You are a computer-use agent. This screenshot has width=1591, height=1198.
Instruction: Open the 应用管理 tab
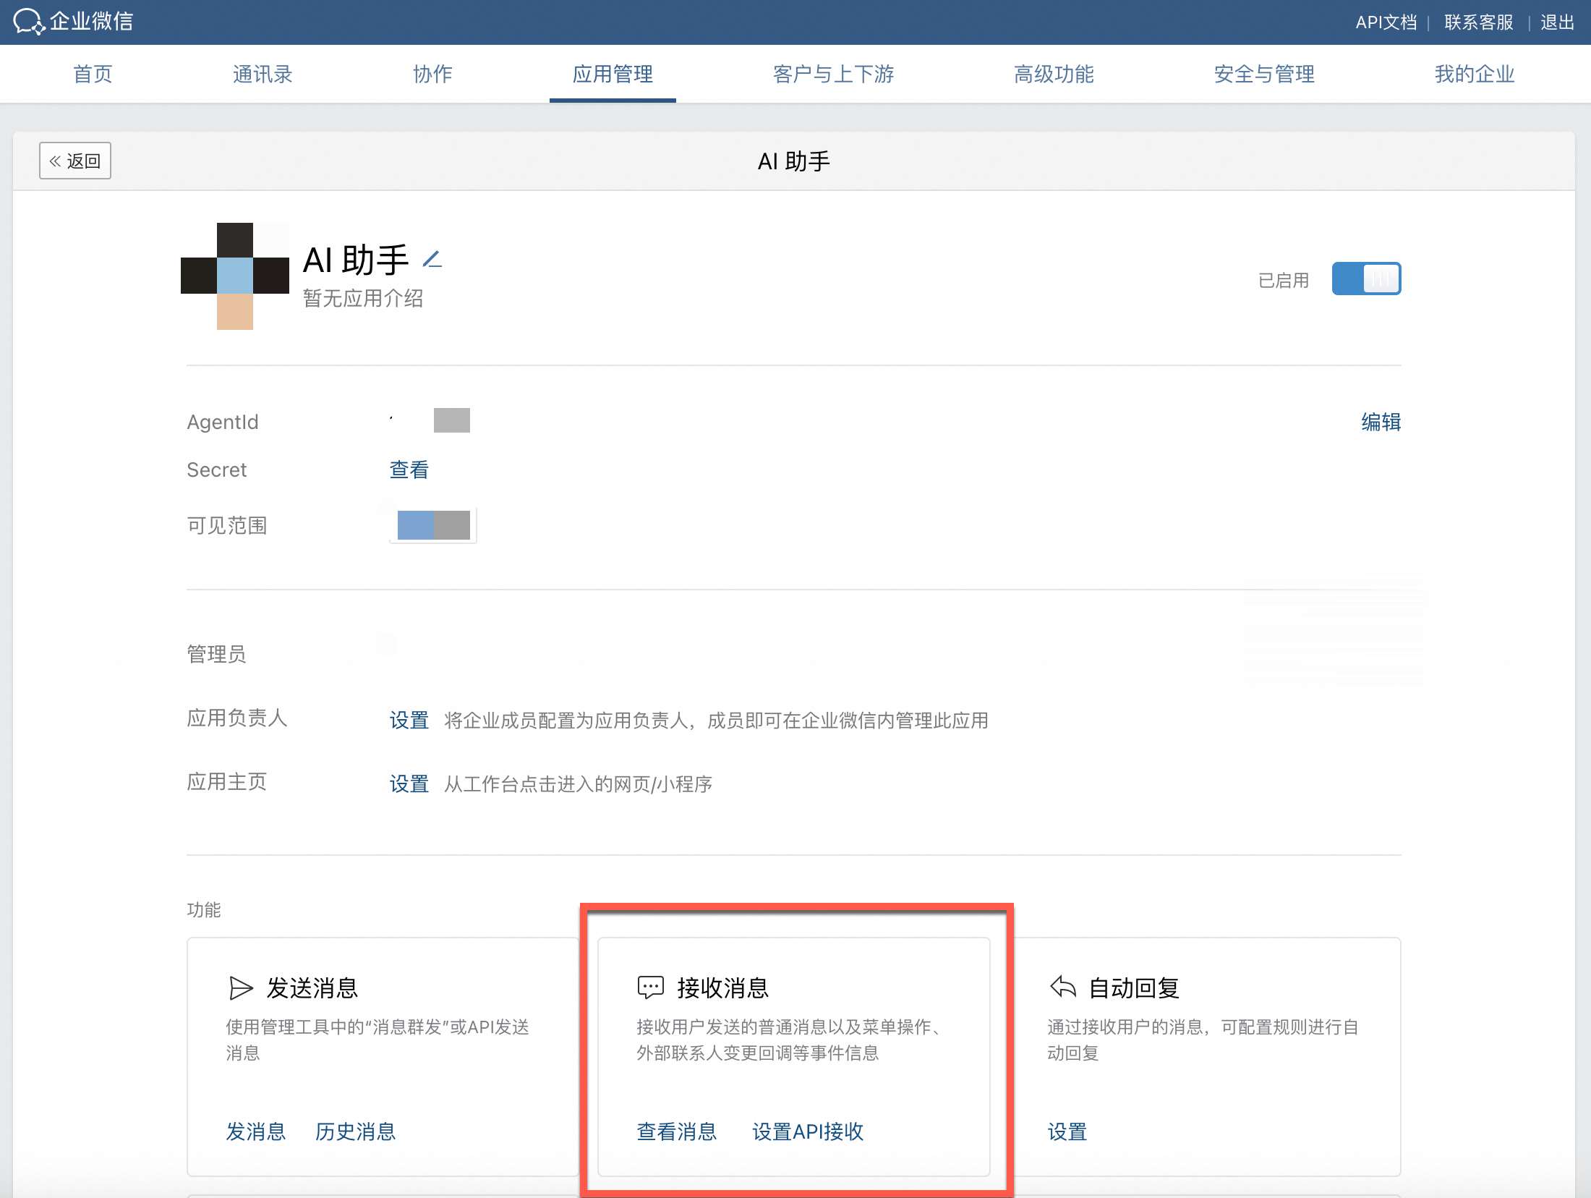(613, 74)
